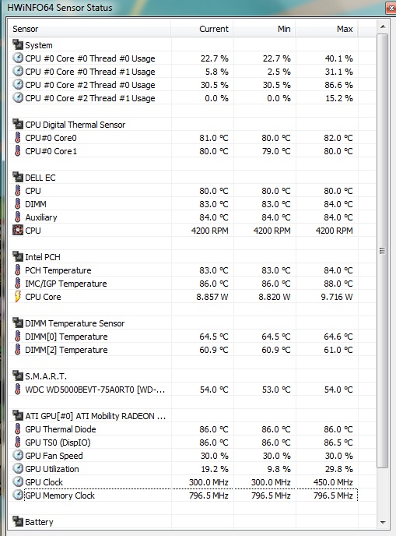Click the Battery group icon
Viewport: 396px width, 536px height.
[18, 522]
